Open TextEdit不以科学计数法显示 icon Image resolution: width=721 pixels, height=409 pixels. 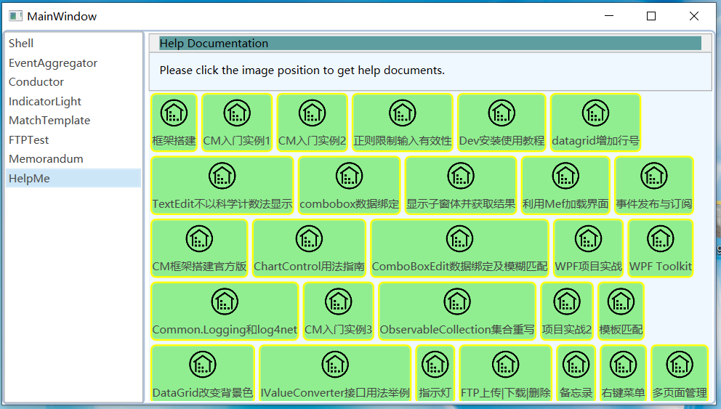coord(222,176)
